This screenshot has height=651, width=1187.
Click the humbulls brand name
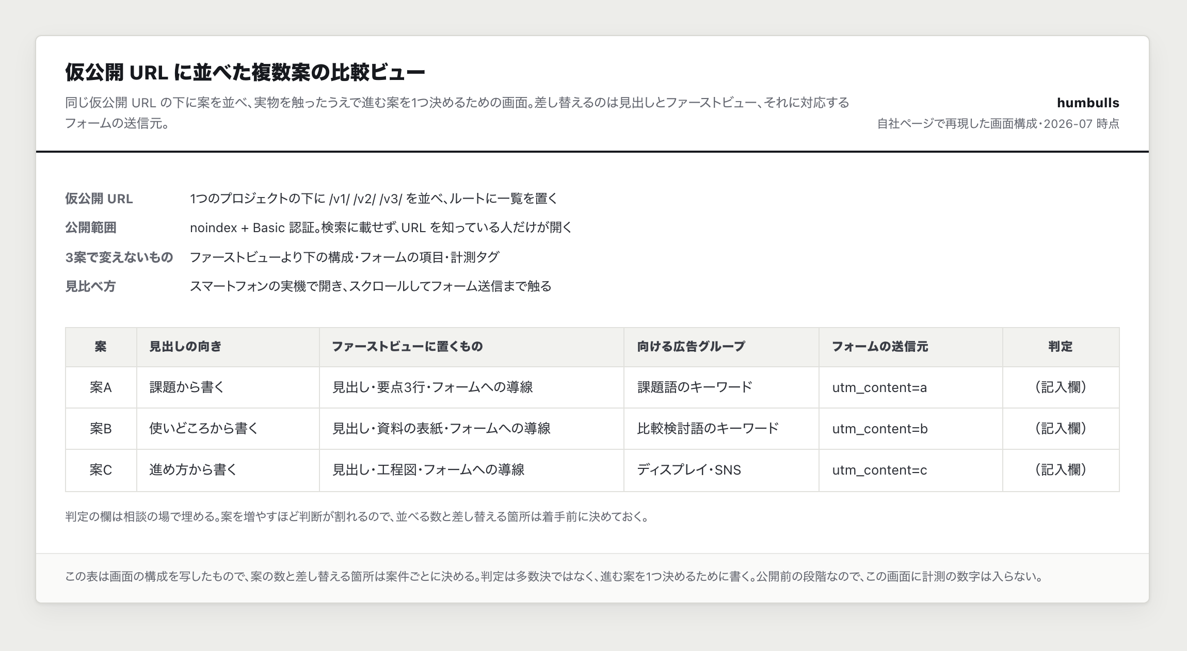(1088, 103)
